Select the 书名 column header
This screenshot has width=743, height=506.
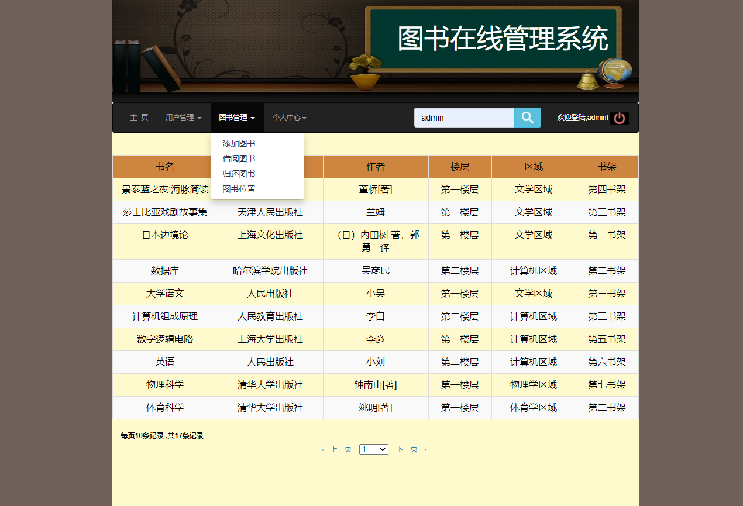tap(165, 166)
